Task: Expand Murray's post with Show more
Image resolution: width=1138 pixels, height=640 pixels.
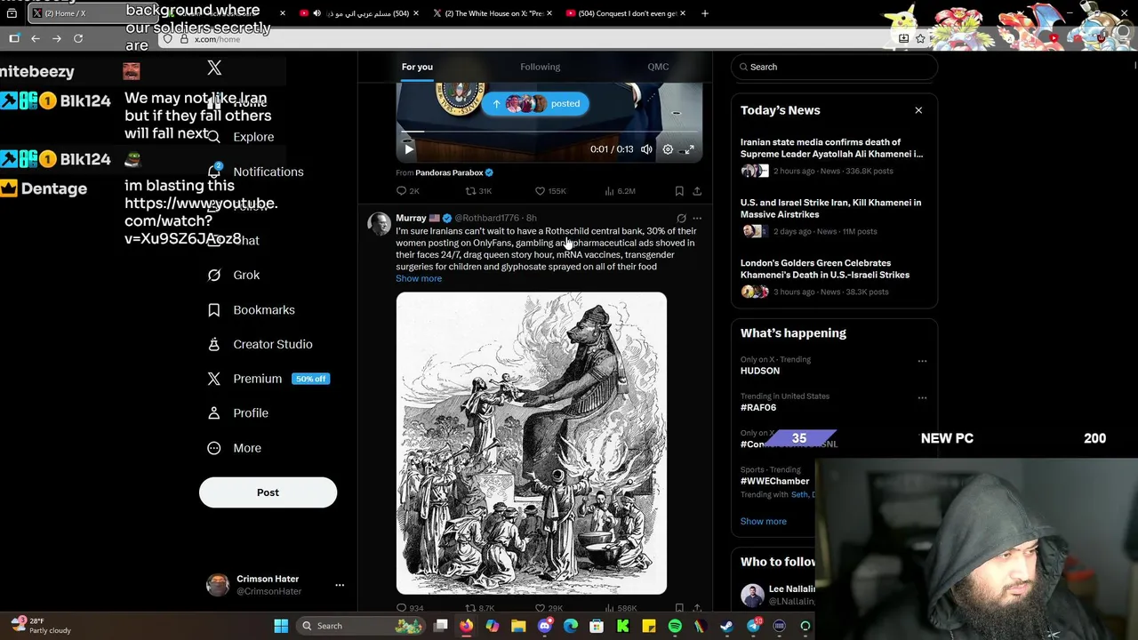Action: [419, 278]
